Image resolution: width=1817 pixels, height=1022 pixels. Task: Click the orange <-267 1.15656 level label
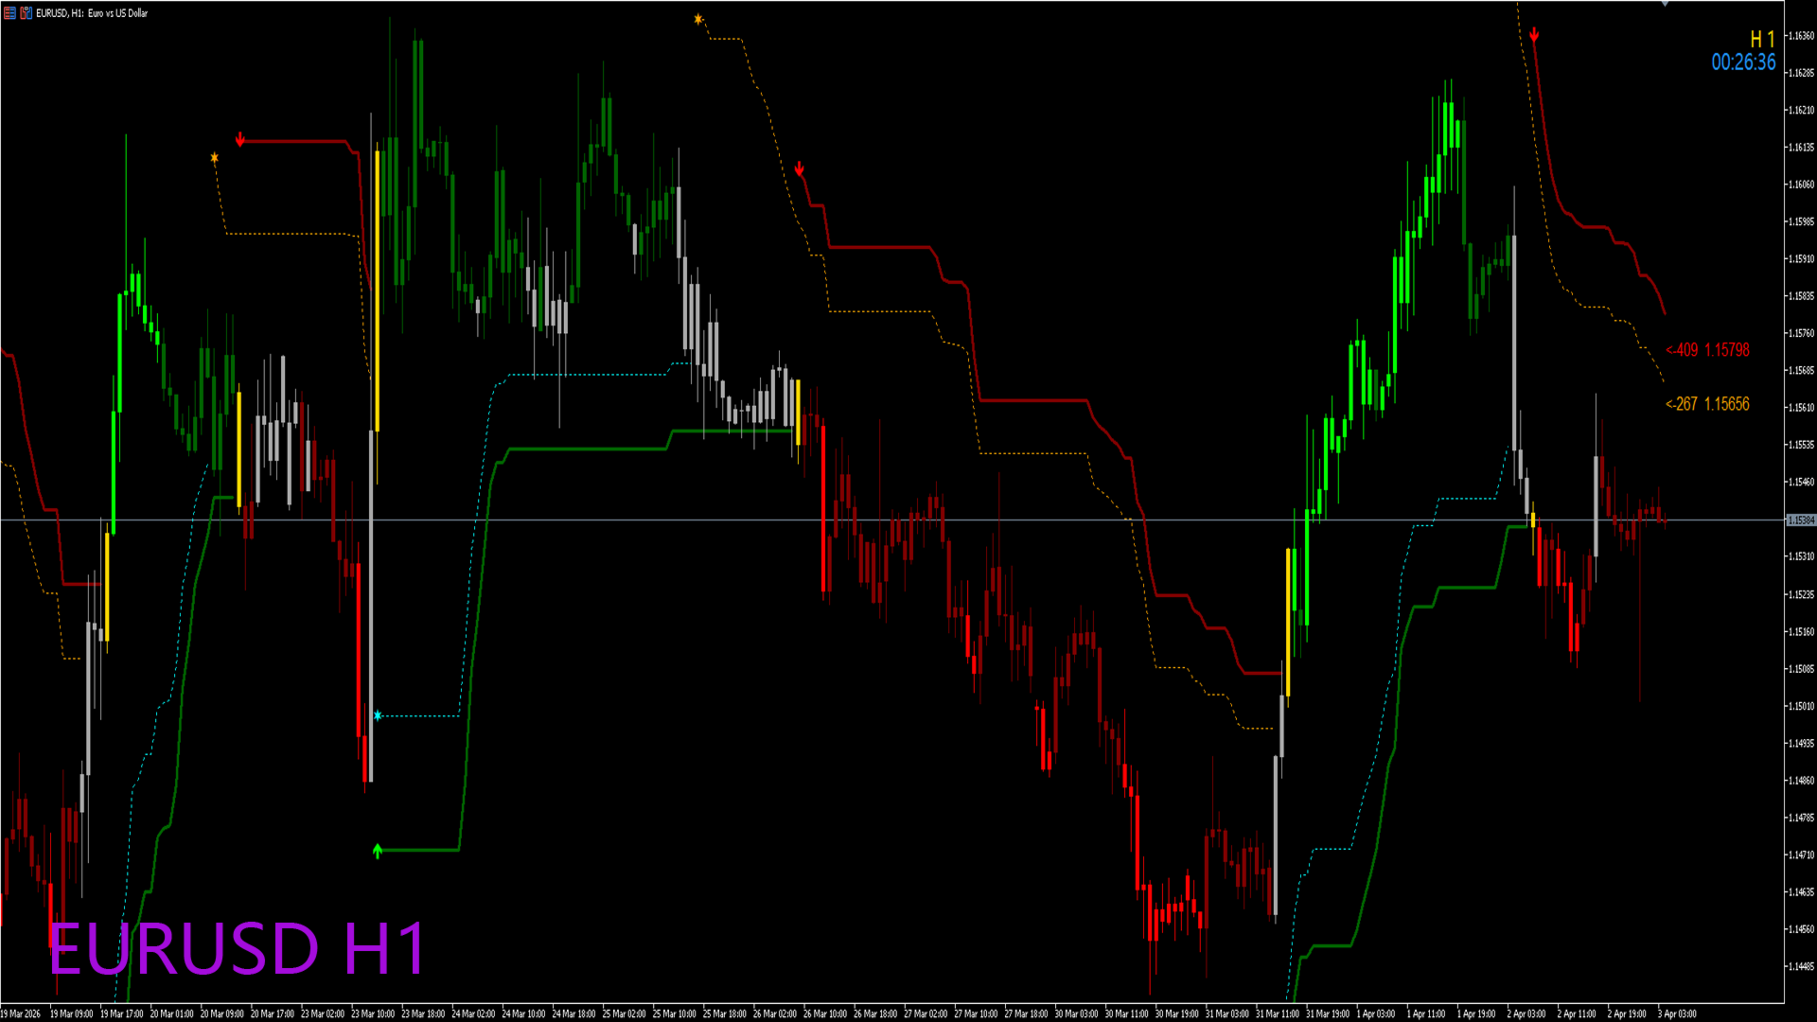pyautogui.click(x=1706, y=404)
